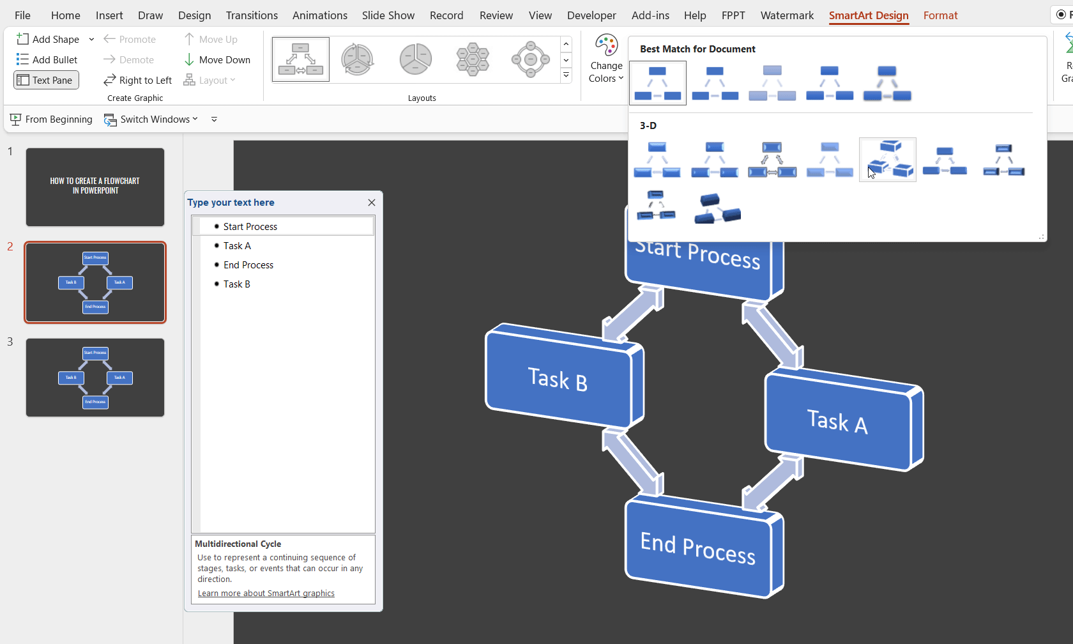This screenshot has height=644, width=1073.
Task: Click the Switch Windows icon
Action: [x=110, y=119]
